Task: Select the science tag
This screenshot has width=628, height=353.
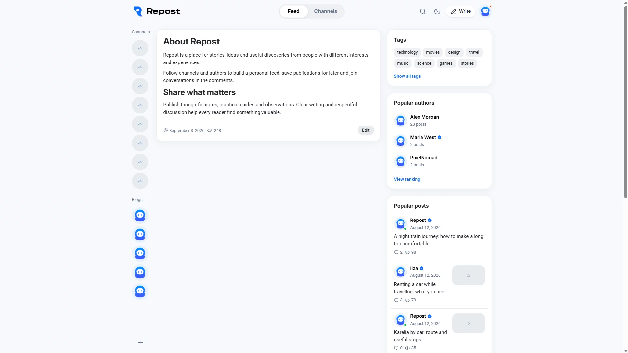Action: point(424,63)
